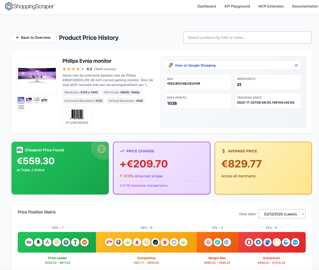The image size is (319, 270).
Task: Click the Competitive yellow zone label
Action: 146,258
